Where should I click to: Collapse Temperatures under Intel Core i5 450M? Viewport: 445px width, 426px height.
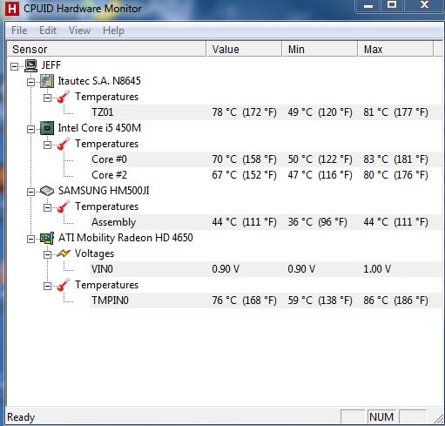point(47,145)
